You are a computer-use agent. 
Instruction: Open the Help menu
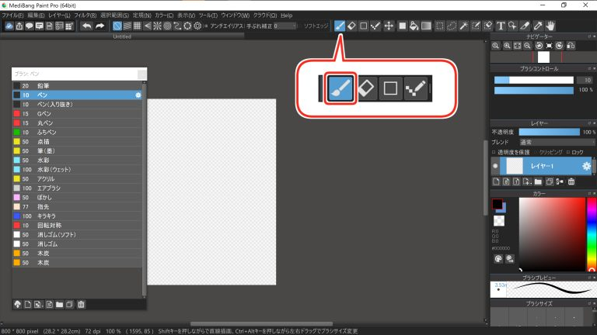(286, 15)
